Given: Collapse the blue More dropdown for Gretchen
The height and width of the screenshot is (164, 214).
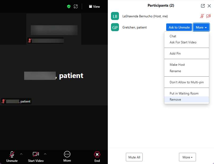Looking at the screenshot, I should (201, 27).
